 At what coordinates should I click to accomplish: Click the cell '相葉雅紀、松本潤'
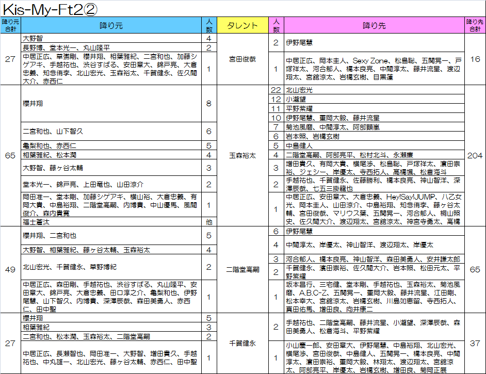111,155
